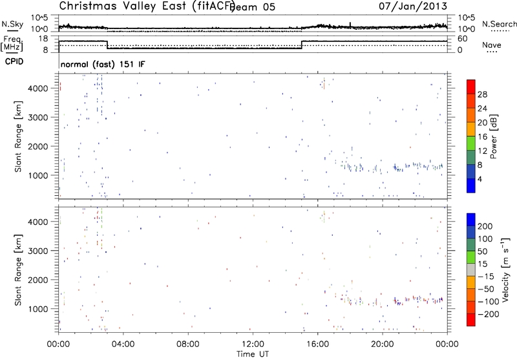Click the noise spike near 18:00 UT

click(350, 25)
